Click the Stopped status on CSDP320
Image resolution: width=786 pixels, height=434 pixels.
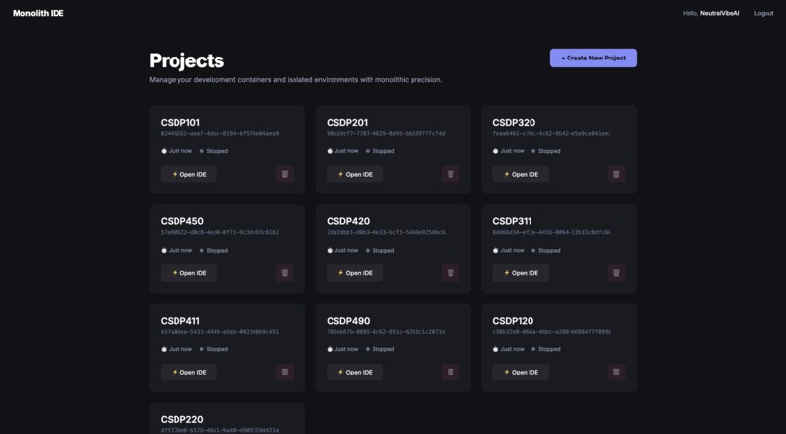[x=546, y=151]
